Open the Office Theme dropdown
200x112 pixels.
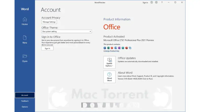tap(66, 31)
